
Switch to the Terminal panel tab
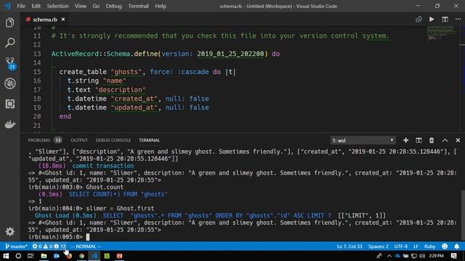(x=149, y=140)
